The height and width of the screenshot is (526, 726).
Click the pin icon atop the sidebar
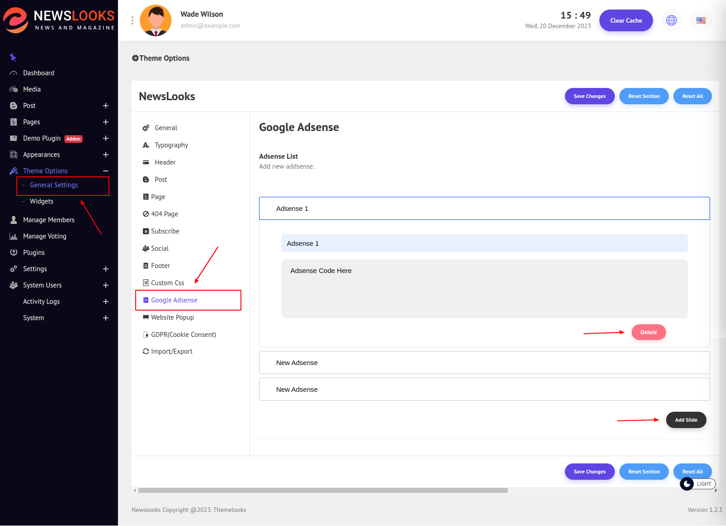[x=13, y=57]
